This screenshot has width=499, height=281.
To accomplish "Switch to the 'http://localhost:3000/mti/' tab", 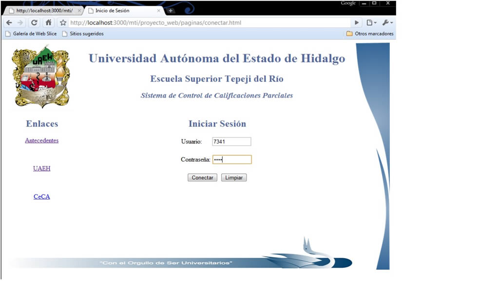I will pos(44,11).
